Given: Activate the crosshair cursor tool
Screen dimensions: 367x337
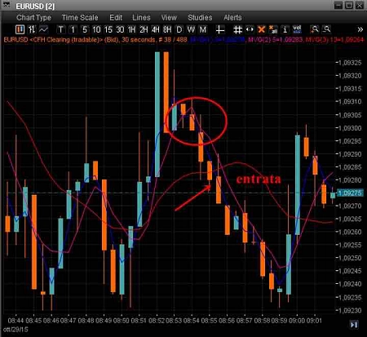Looking at the screenshot, I should 219,29.
